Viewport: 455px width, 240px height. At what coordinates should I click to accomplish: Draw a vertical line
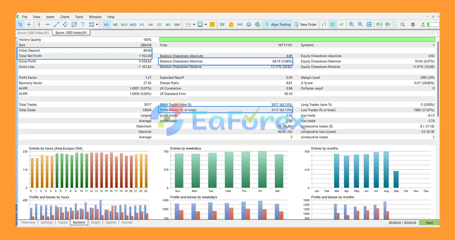click(x=39, y=24)
